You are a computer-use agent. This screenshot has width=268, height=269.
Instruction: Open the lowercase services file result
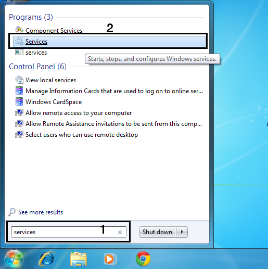pos(36,53)
